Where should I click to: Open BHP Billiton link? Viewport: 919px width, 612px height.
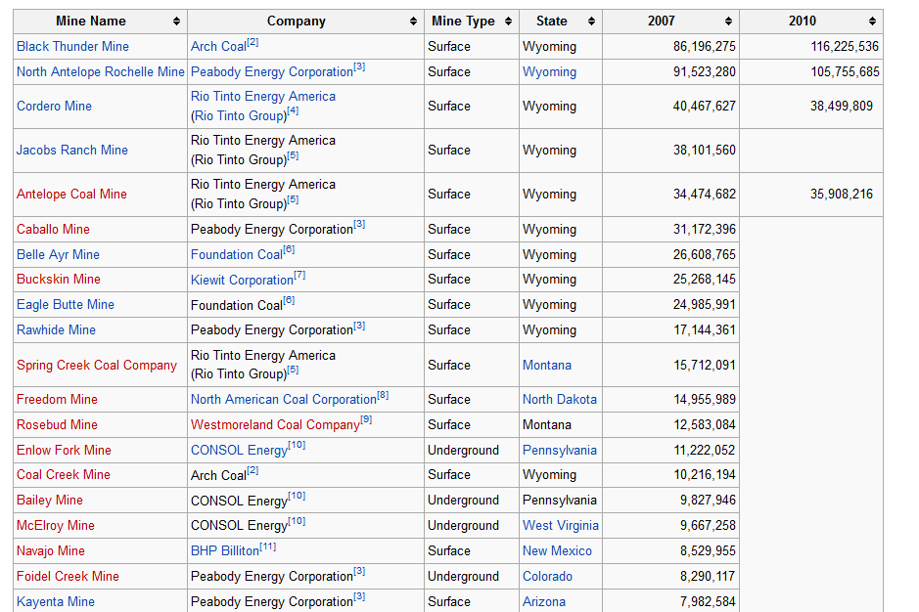coord(225,551)
